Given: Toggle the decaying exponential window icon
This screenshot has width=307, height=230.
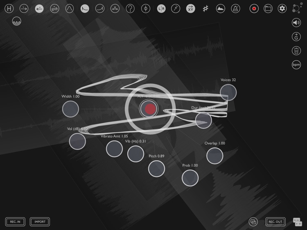Looking at the screenshot, I should pos(85,9).
